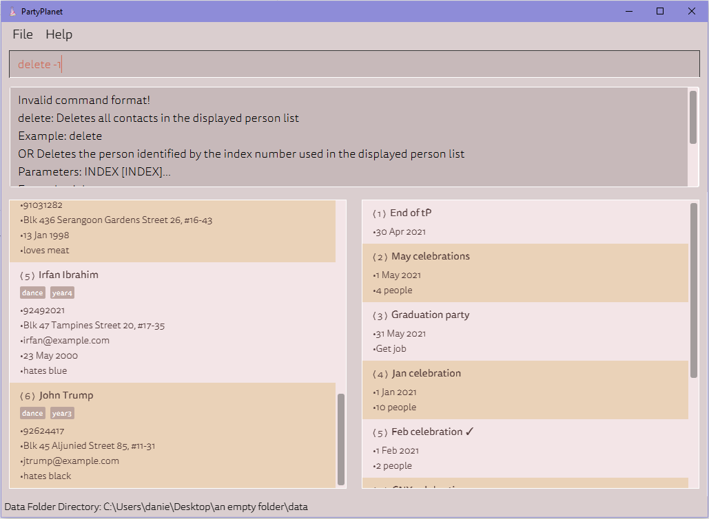
Task: Click the PartyPlanet app icon in title bar
Action: pos(12,11)
